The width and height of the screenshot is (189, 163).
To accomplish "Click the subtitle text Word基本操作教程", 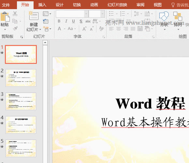I will [x=145, y=122].
